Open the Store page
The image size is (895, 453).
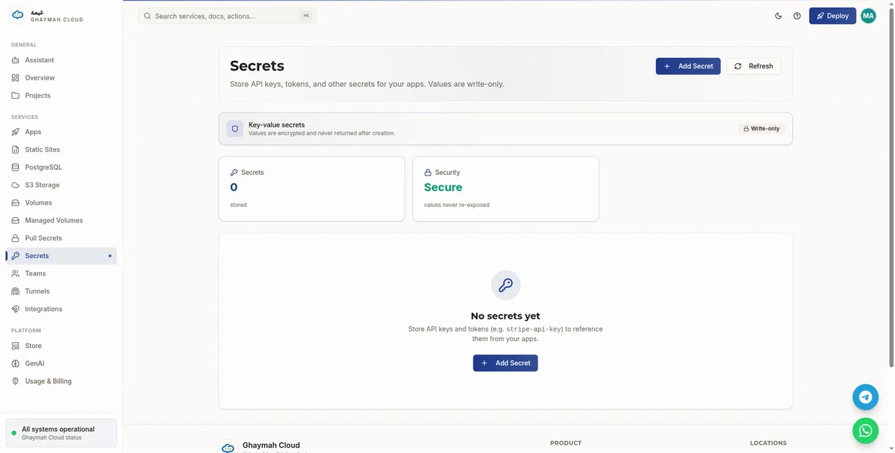click(62, 345)
